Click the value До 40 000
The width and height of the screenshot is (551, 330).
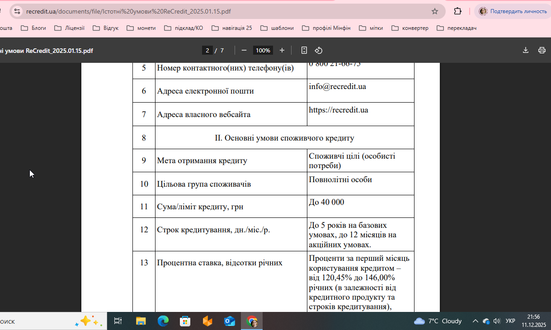tap(326, 202)
